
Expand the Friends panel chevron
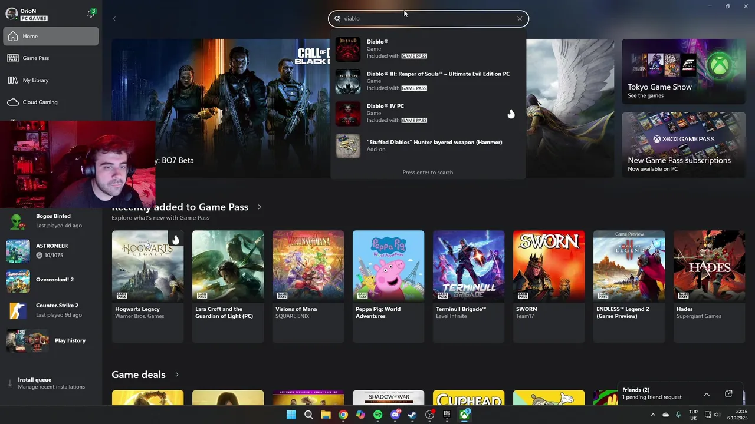point(706,394)
